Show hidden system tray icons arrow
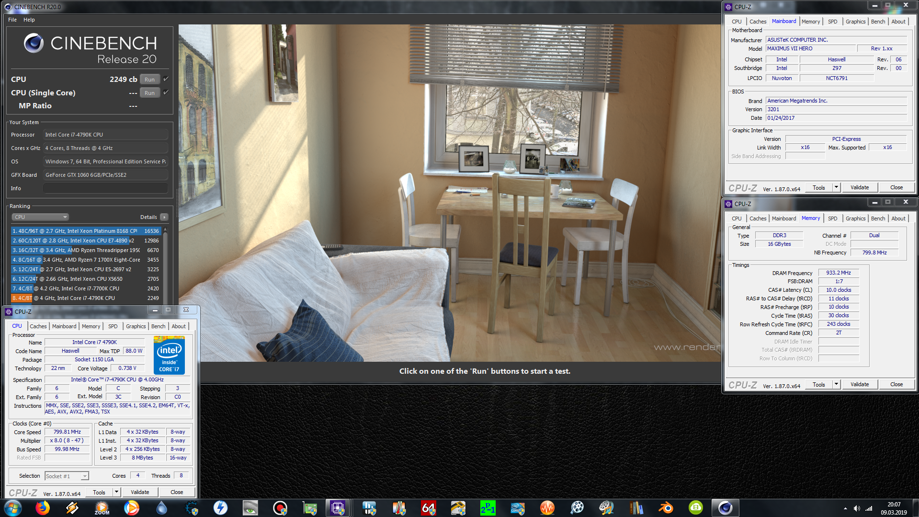Screen dimensions: 919x517 click(x=845, y=508)
